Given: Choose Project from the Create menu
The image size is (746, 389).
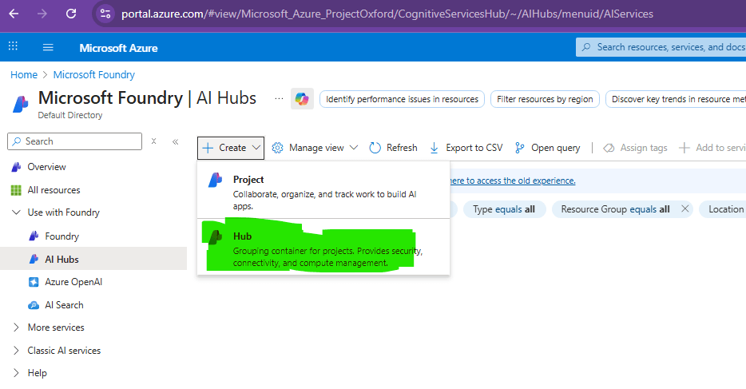Looking at the screenshot, I should (x=323, y=190).
